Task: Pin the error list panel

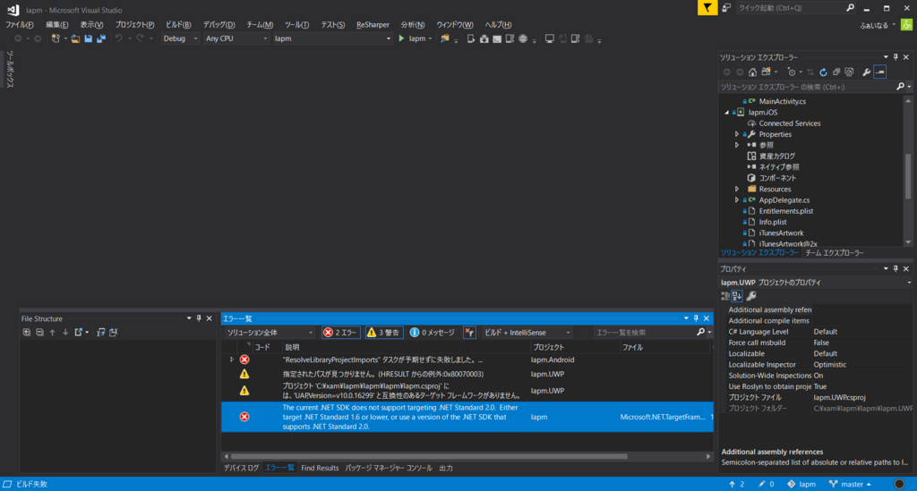Action: pos(696,318)
